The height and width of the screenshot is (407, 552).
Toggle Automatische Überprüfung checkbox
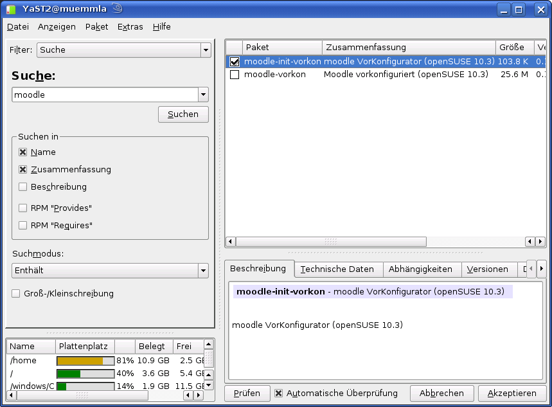coord(278,393)
